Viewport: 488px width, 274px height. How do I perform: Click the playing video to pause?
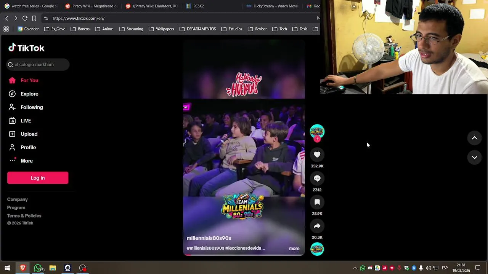[244, 148]
